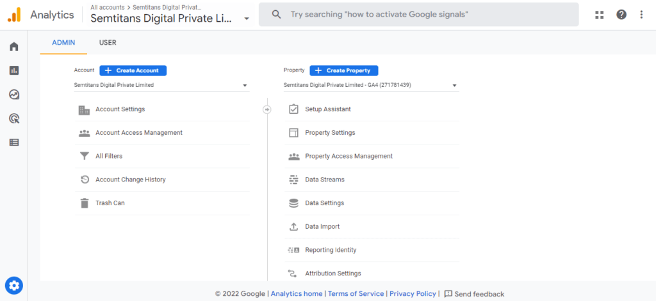Open the Home icon in left sidebar
656x301 pixels.
(x=14, y=47)
